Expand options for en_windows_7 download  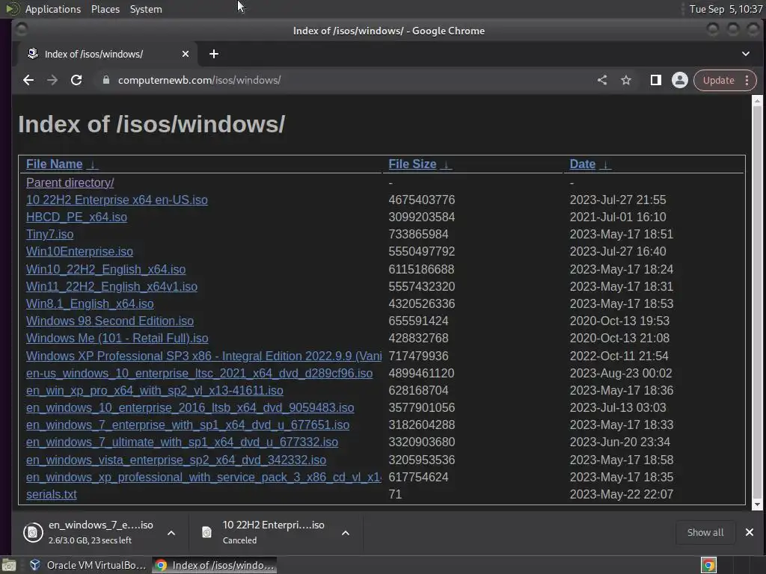click(171, 532)
